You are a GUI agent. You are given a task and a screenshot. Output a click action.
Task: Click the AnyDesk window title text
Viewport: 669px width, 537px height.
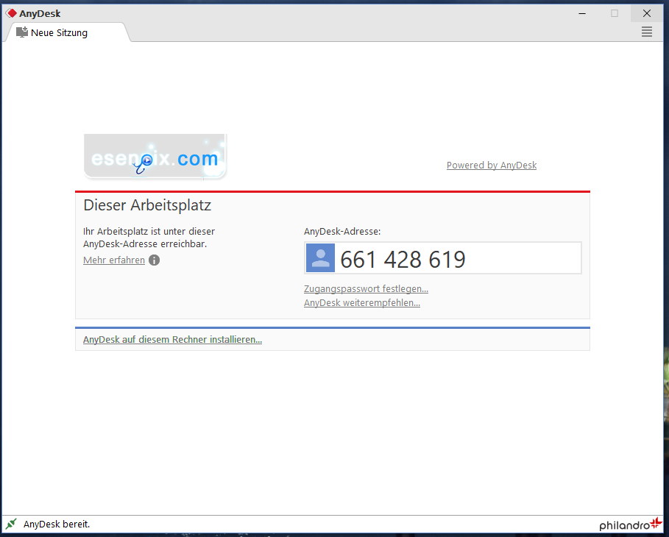40,14
